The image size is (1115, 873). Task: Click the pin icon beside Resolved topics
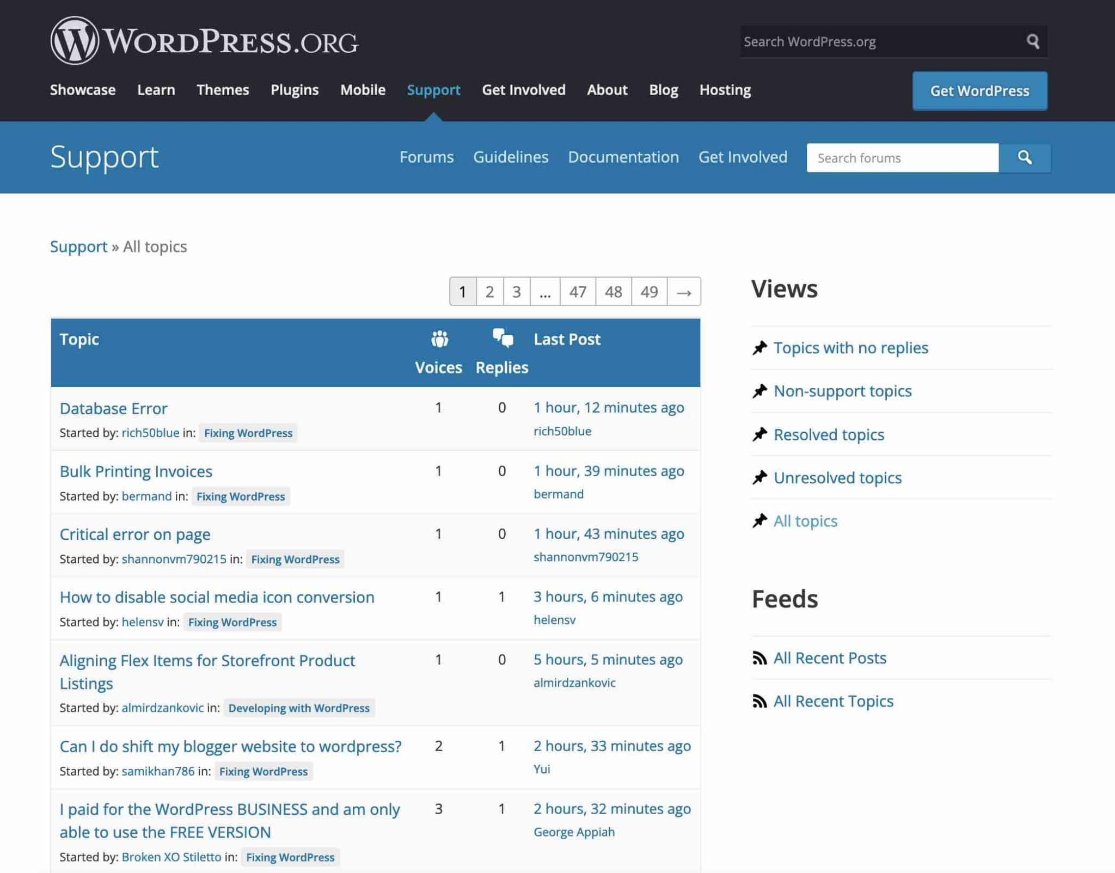[759, 434]
